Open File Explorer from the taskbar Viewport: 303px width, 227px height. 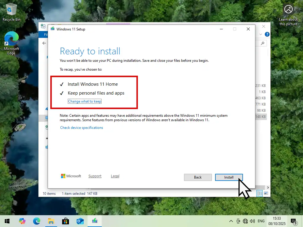click(x=51, y=221)
